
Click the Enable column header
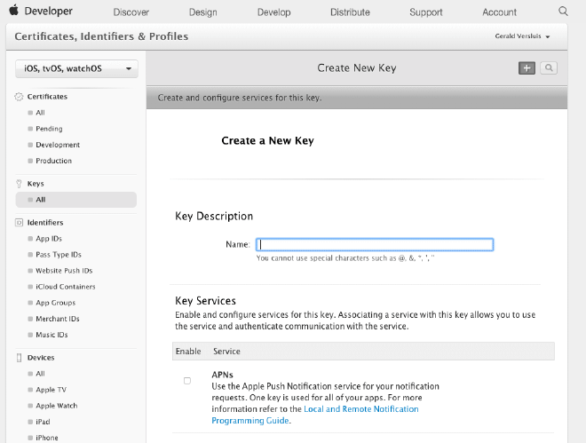click(x=188, y=352)
